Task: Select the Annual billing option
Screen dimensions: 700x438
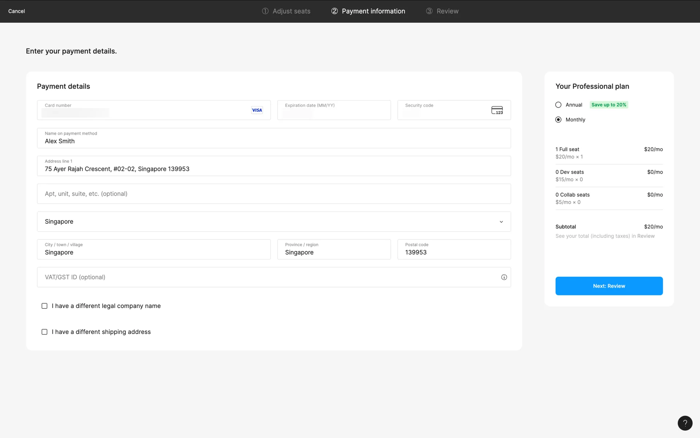Action: (558, 105)
